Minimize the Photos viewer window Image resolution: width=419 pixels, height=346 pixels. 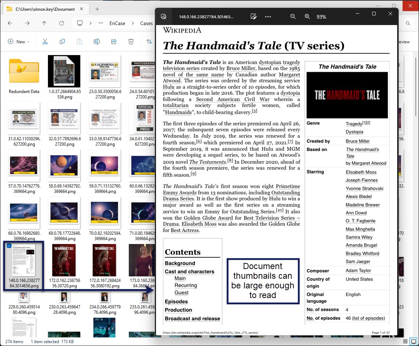click(x=357, y=14)
